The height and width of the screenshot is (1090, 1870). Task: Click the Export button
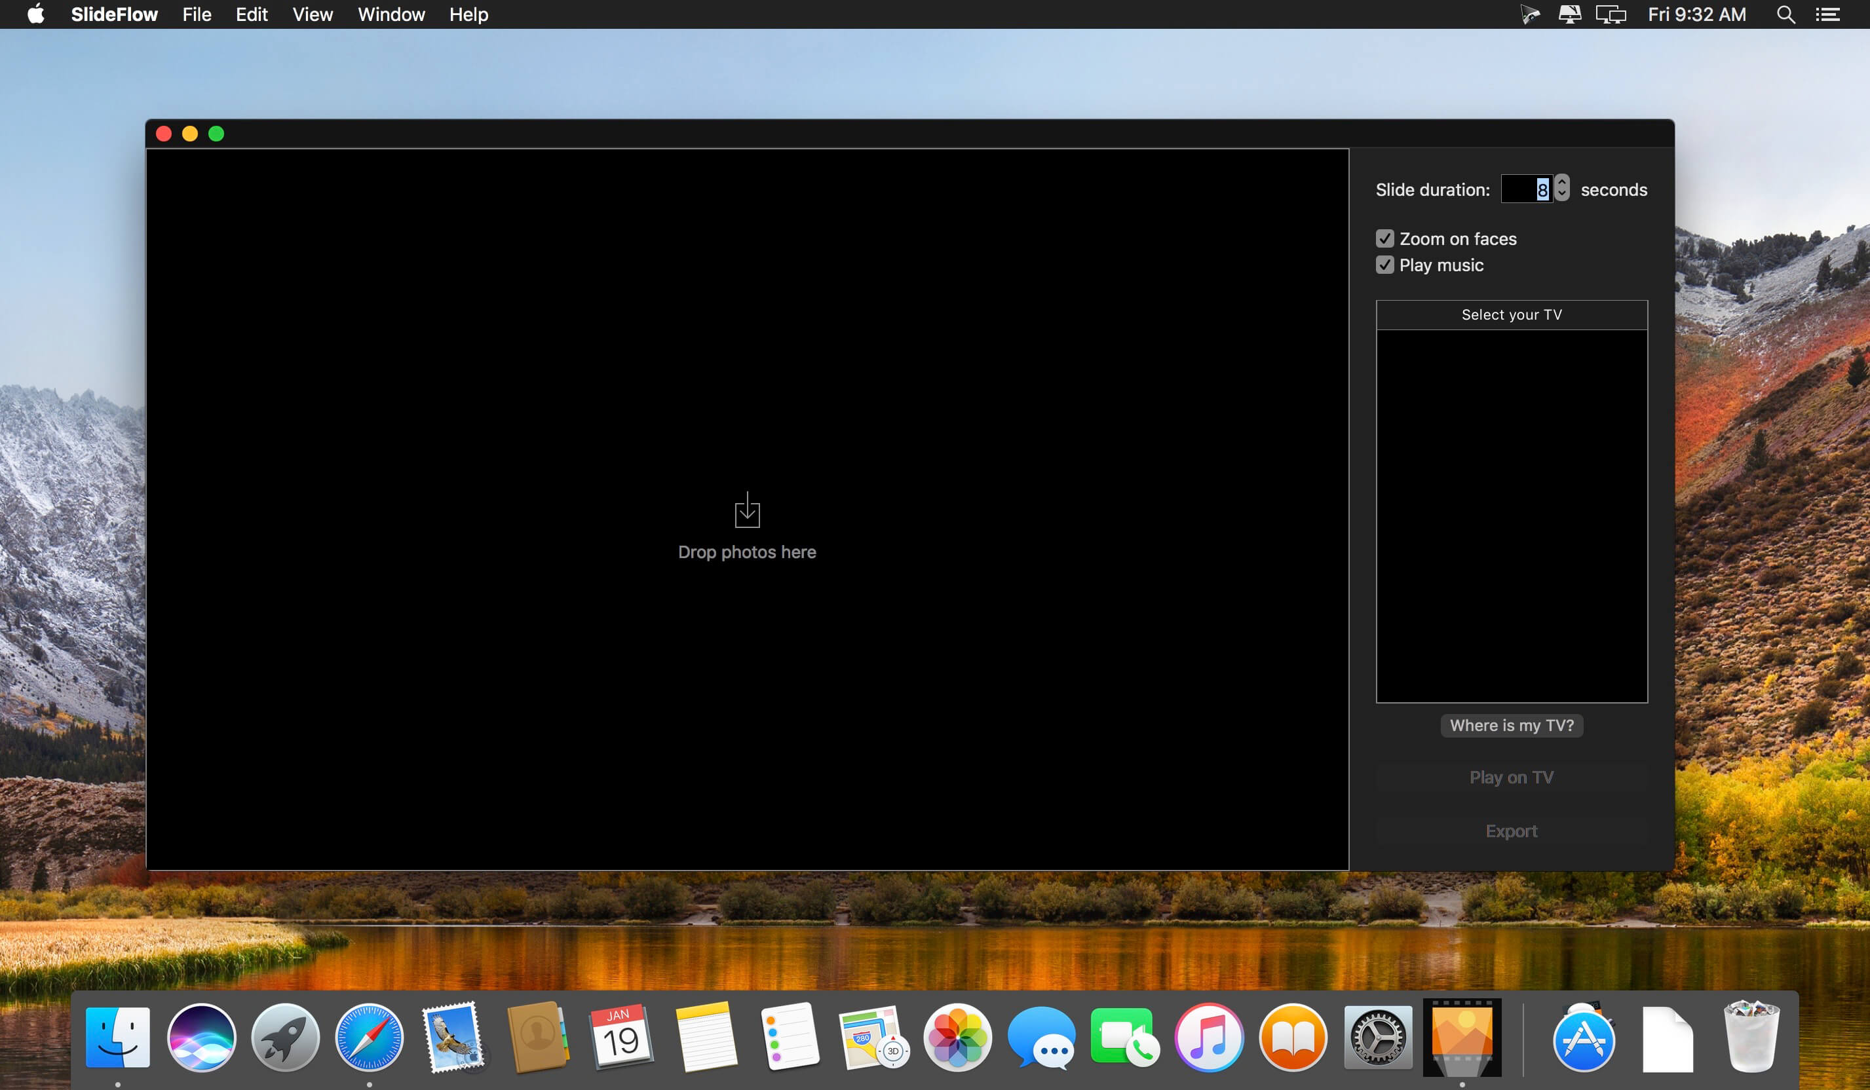coord(1512,831)
